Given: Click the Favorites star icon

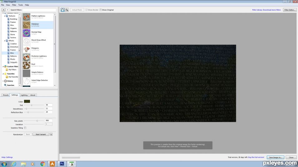Looking at the screenshot, I should pyautogui.click(x=6, y=74).
